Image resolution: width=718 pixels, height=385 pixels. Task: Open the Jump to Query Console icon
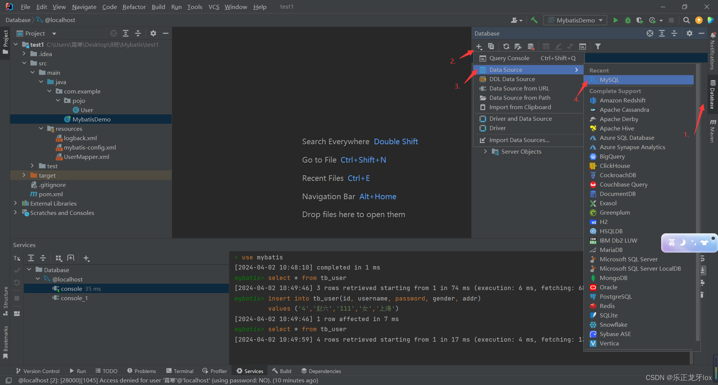pyautogui.click(x=583, y=46)
